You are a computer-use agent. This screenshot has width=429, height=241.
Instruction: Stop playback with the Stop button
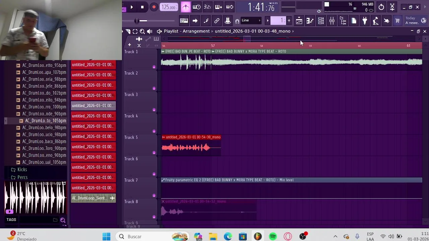point(142,7)
